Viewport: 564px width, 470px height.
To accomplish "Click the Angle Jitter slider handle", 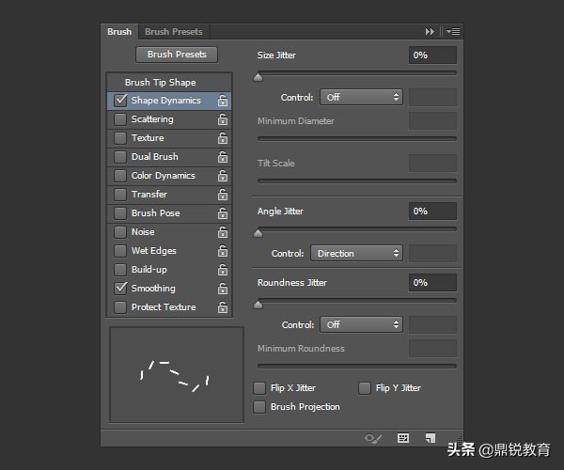I will coord(258,233).
